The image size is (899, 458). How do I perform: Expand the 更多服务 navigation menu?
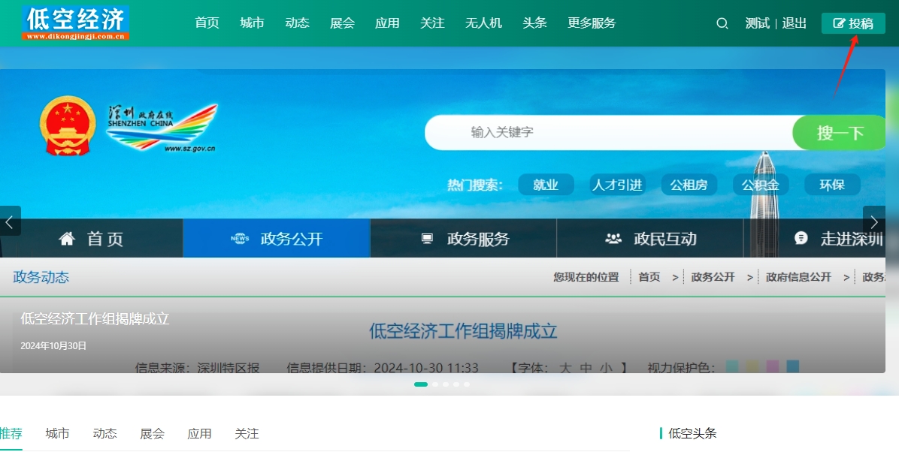click(592, 23)
